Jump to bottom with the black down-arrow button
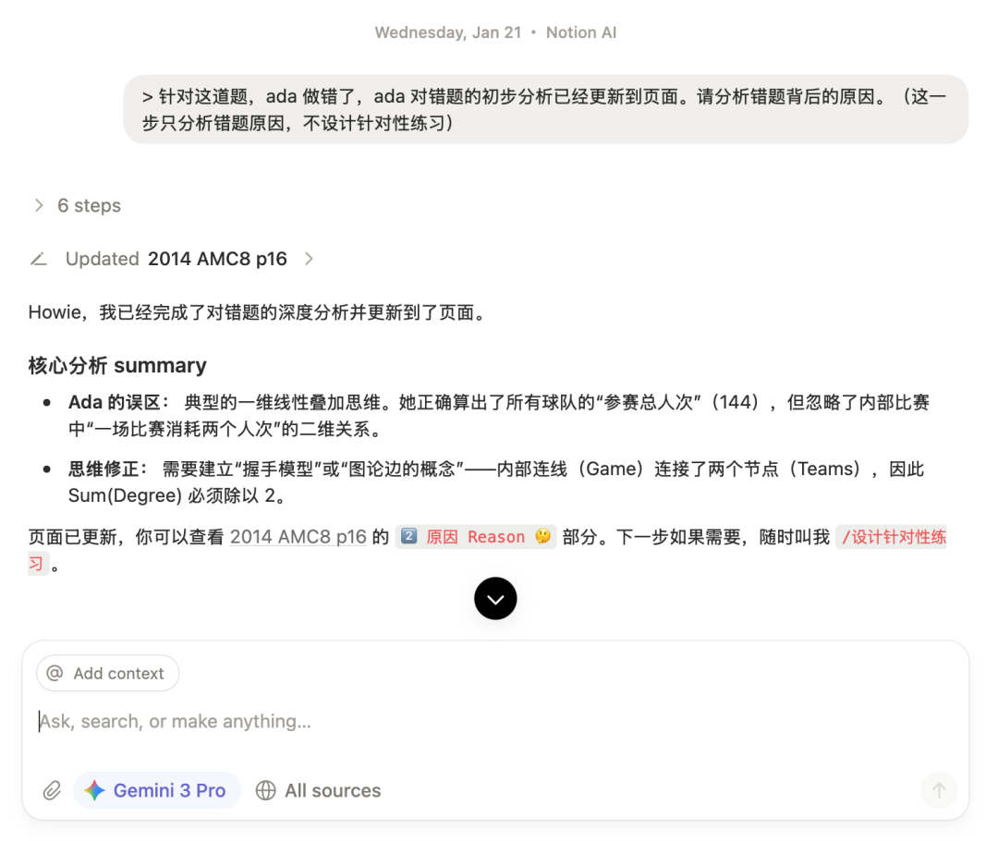This screenshot has height=841, width=998. click(495, 599)
